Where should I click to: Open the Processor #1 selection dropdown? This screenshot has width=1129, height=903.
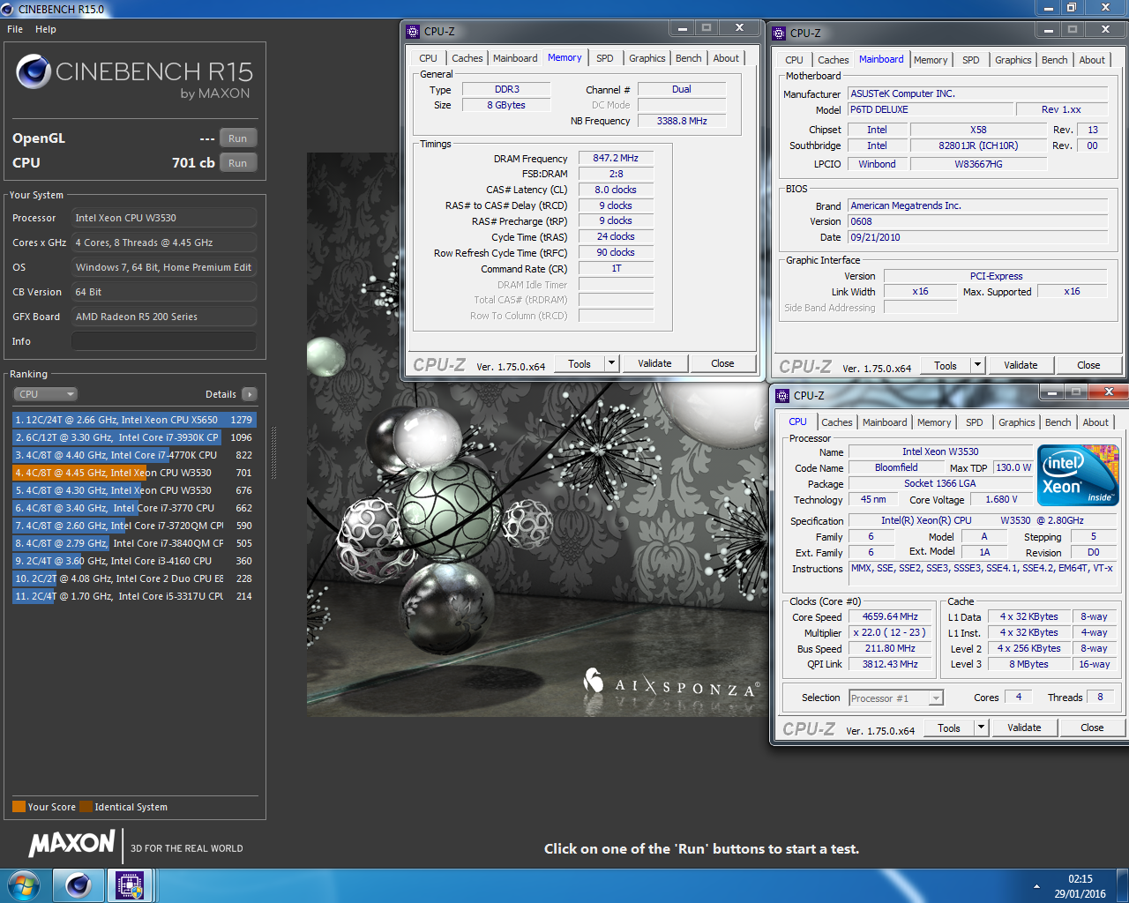tap(896, 698)
